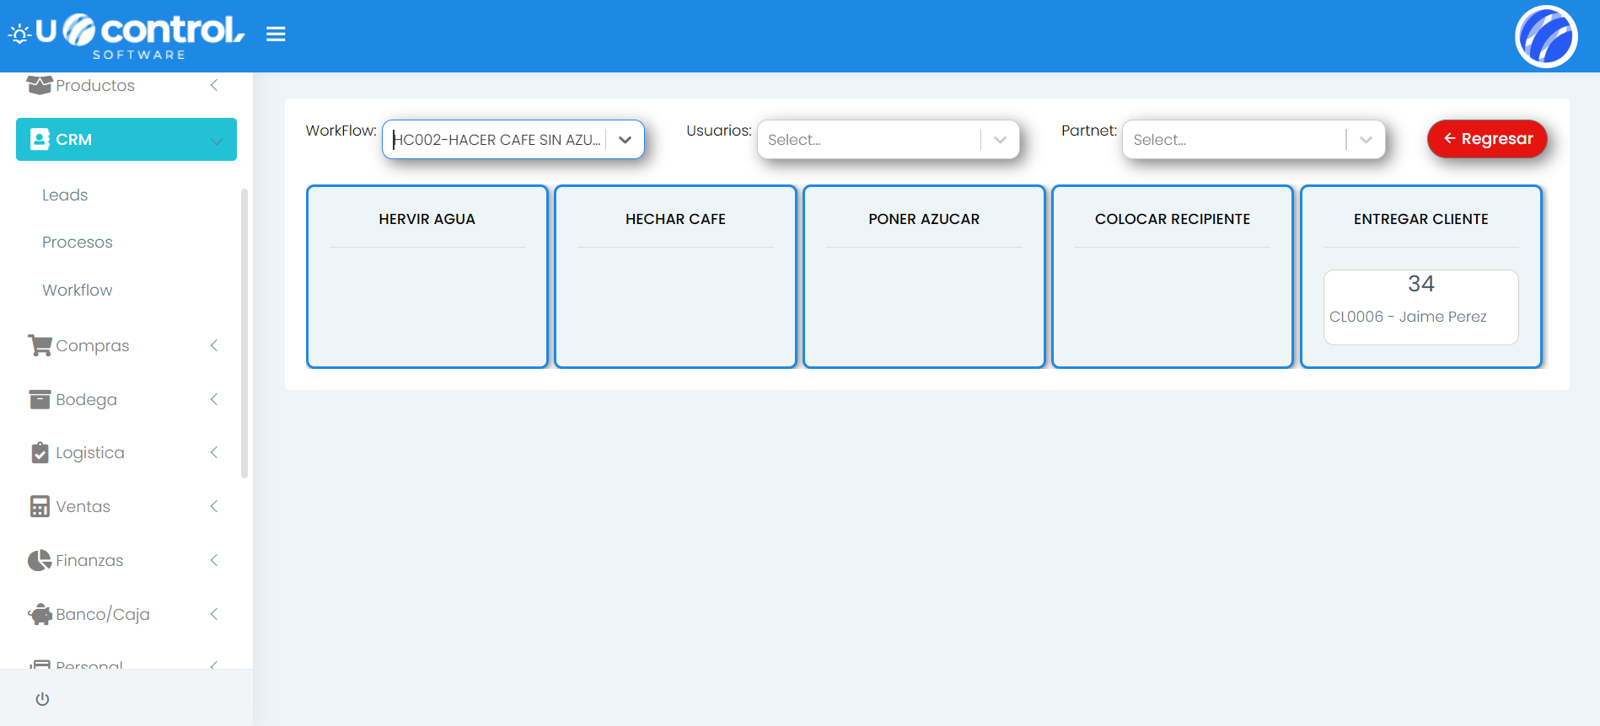Expand the Ventas menu chevron
Screen dimensions: 1600x726
click(x=214, y=506)
